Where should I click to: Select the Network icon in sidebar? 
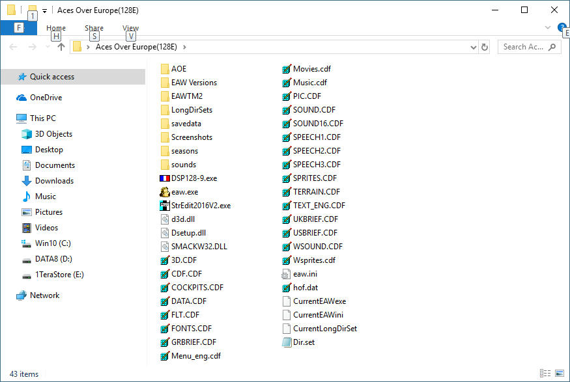(21, 295)
